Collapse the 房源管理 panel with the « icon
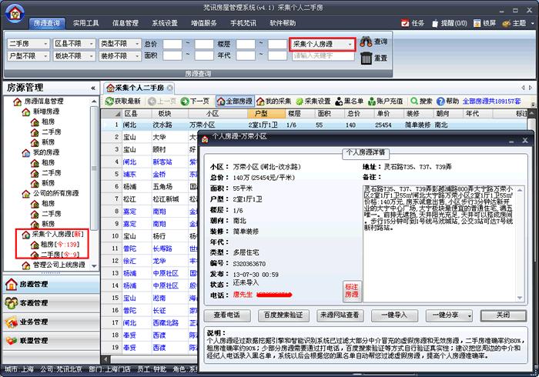Image resolution: width=539 pixels, height=377 pixels. pyautogui.click(x=93, y=88)
